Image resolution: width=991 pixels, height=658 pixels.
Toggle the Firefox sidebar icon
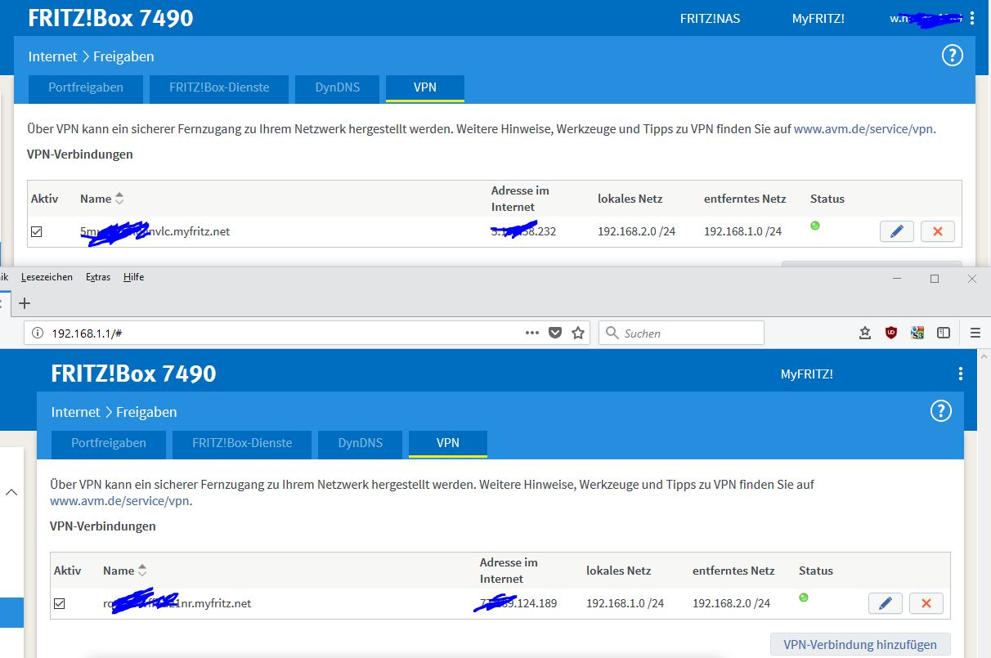click(944, 333)
